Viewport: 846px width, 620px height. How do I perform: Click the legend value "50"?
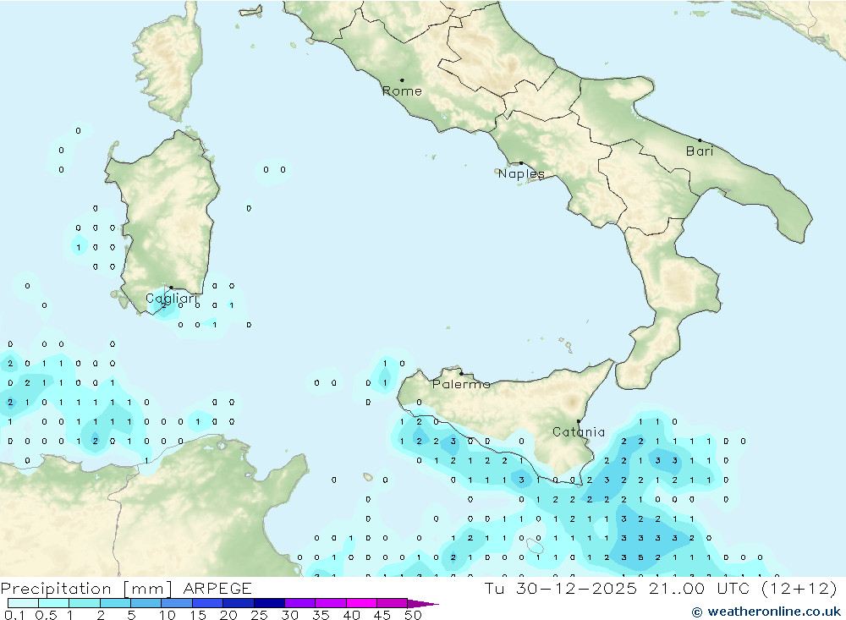[x=413, y=615]
